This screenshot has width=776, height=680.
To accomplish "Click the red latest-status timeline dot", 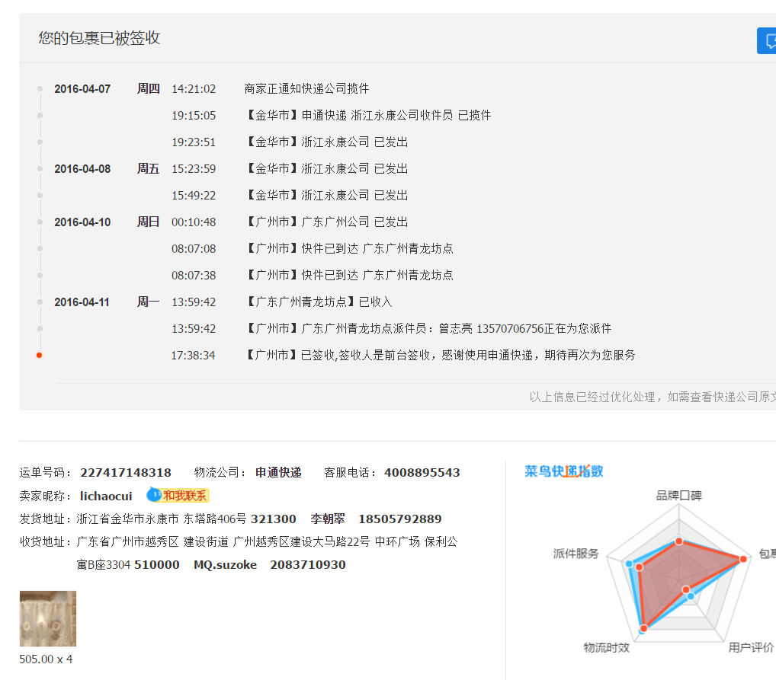I will [39, 355].
